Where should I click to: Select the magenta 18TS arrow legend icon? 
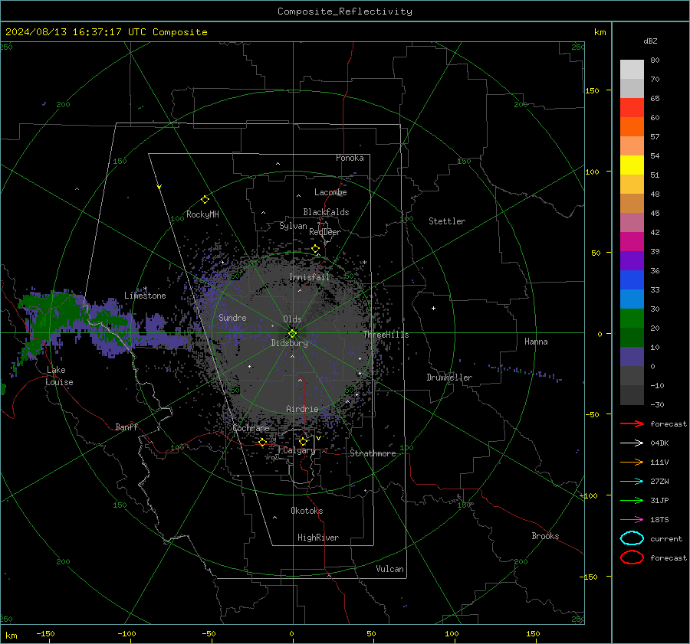[632, 520]
